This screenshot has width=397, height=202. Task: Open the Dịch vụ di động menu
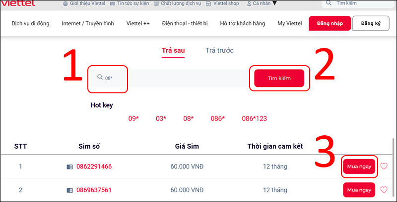[x=30, y=23]
